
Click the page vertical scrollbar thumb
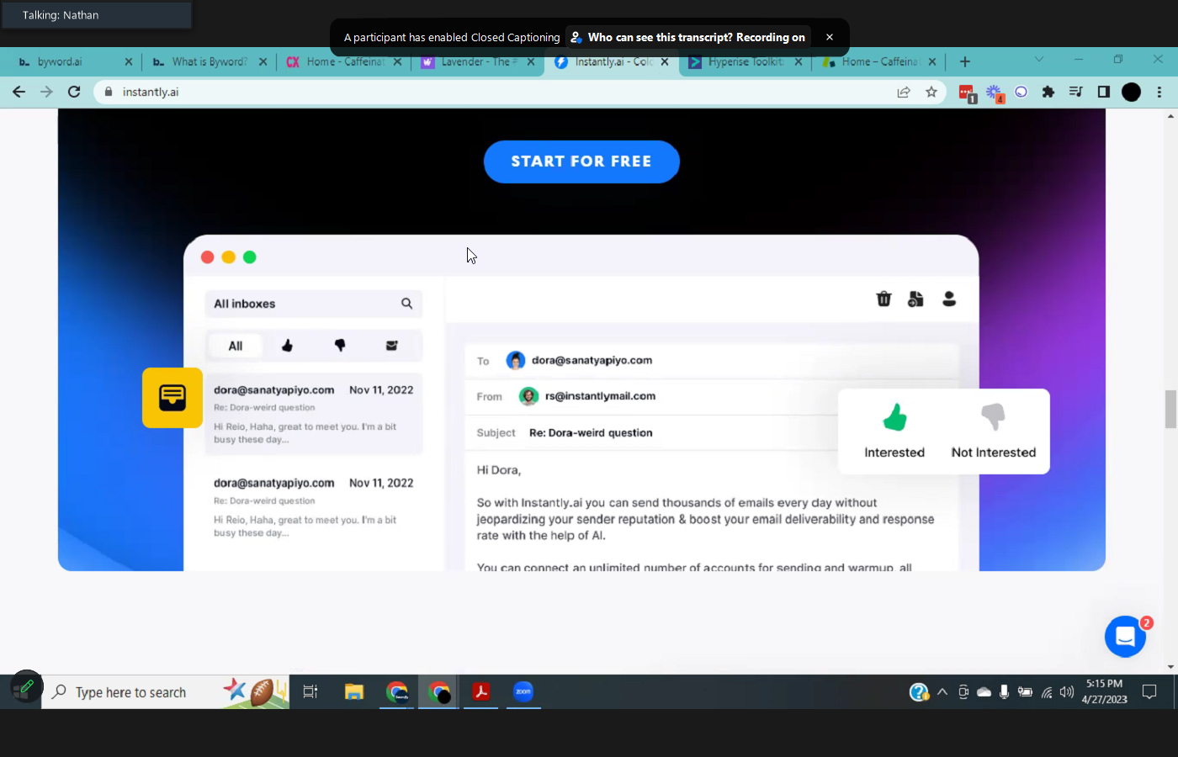[x=1170, y=410]
